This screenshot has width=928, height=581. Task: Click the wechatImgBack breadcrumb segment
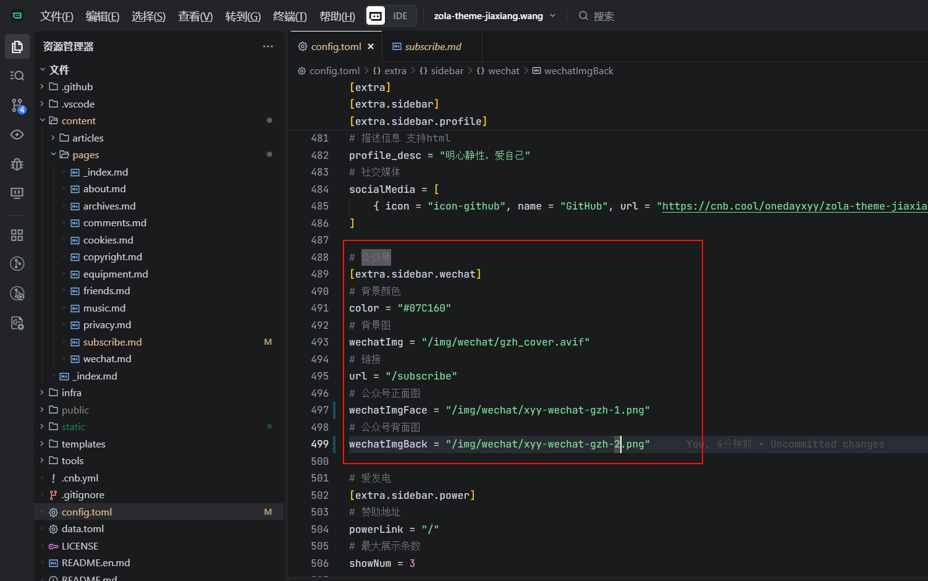579,71
